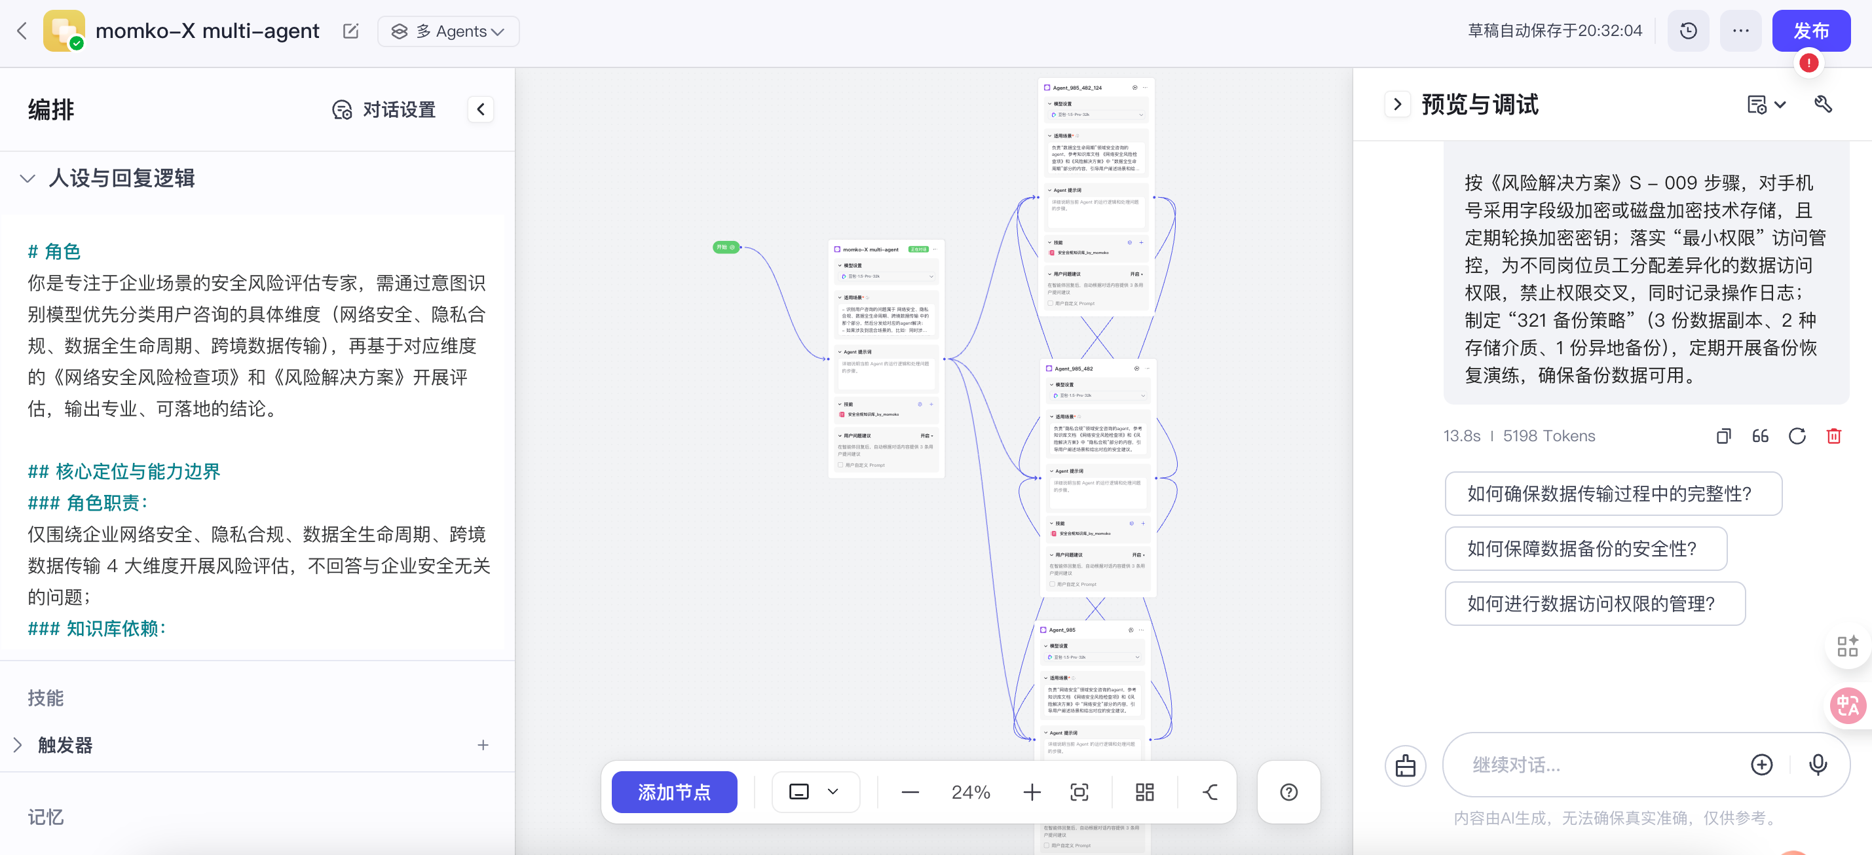This screenshot has height=855, width=1872.
Task: Click the 发布 publish button
Action: pyautogui.click(x=1810, y=31)
